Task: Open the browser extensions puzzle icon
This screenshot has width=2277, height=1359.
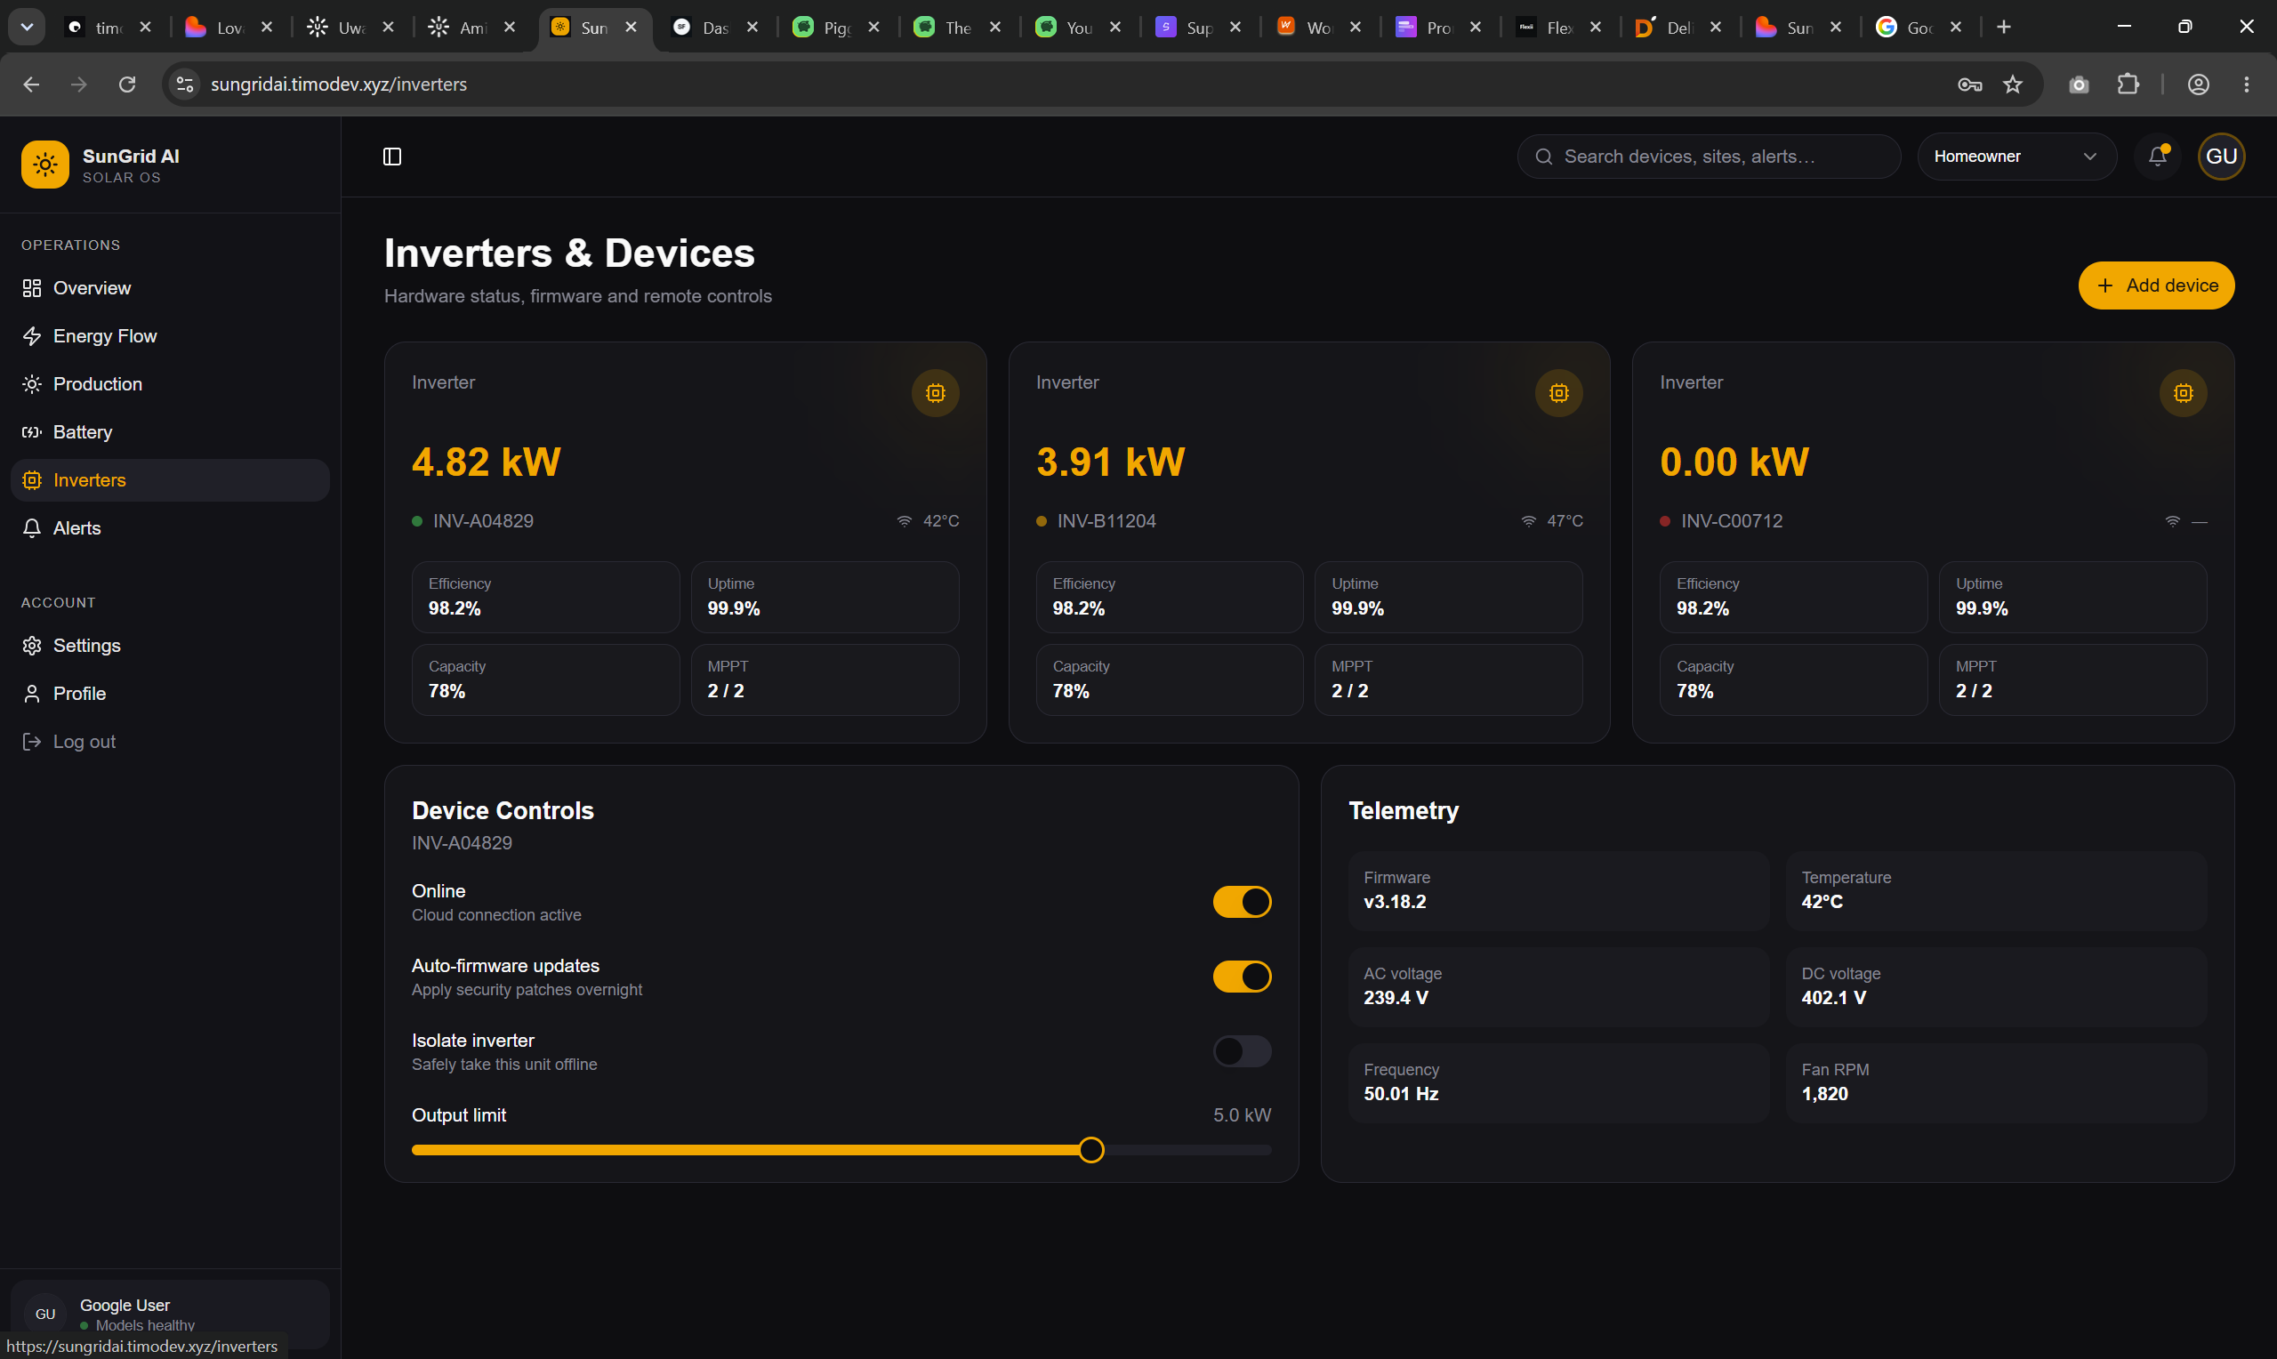Action: [2128, 84]
